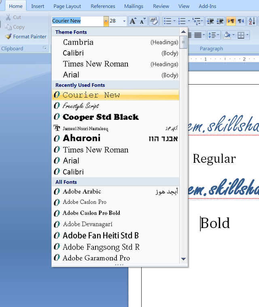Image resolution: width=259 pixels, height=307 pixels.
Task: Choose Calibri (Body) theme font
Action: [x=115, y=53]
